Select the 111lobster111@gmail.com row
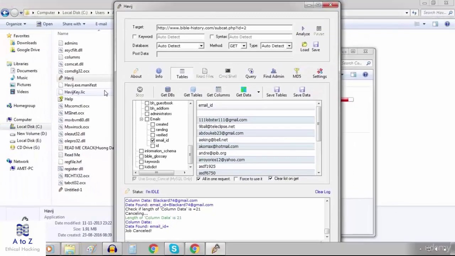The width and height of the screenshot is (455, 256). pos(256,120)
